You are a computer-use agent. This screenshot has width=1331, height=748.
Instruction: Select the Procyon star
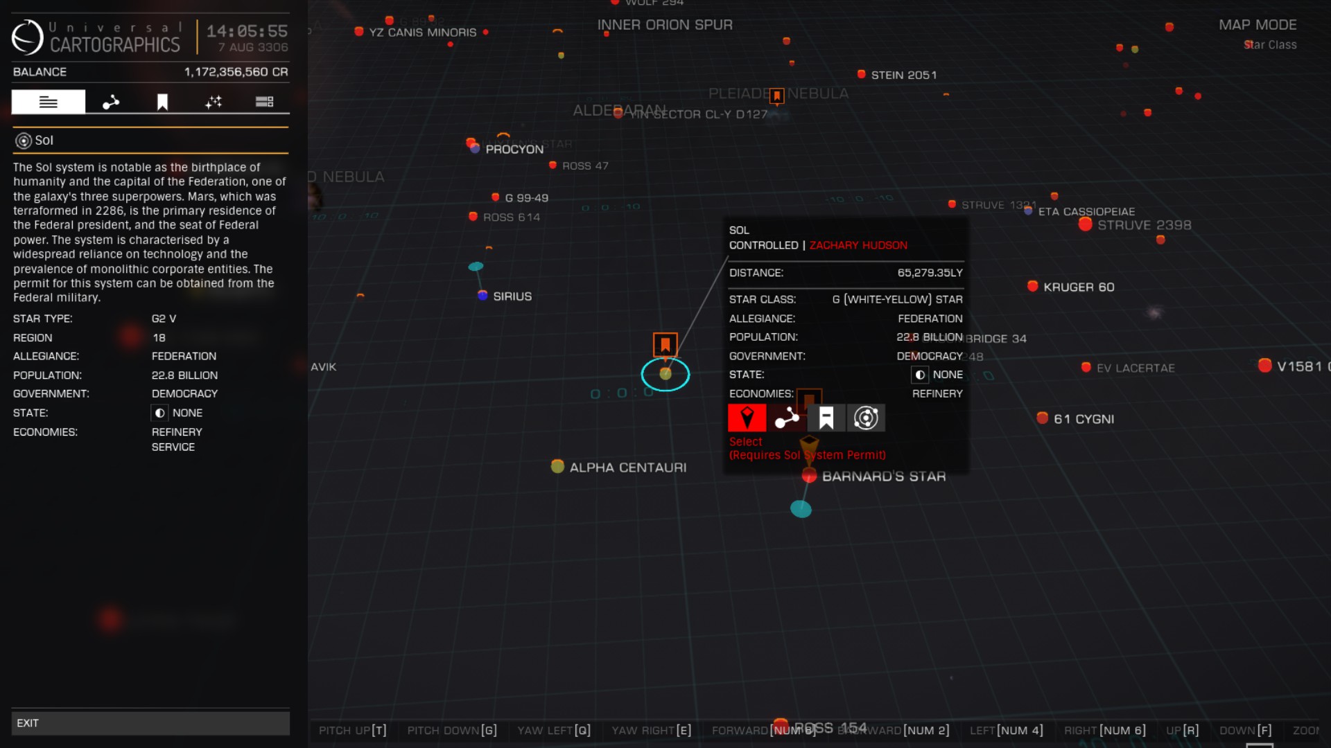[474, 148]
